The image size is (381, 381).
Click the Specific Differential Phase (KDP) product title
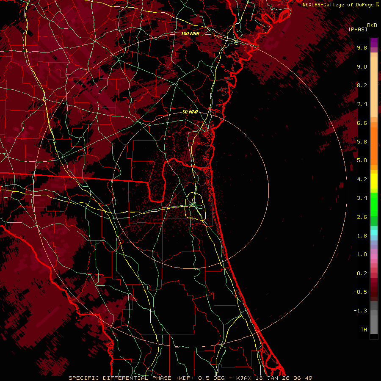[x=132, y=378]
